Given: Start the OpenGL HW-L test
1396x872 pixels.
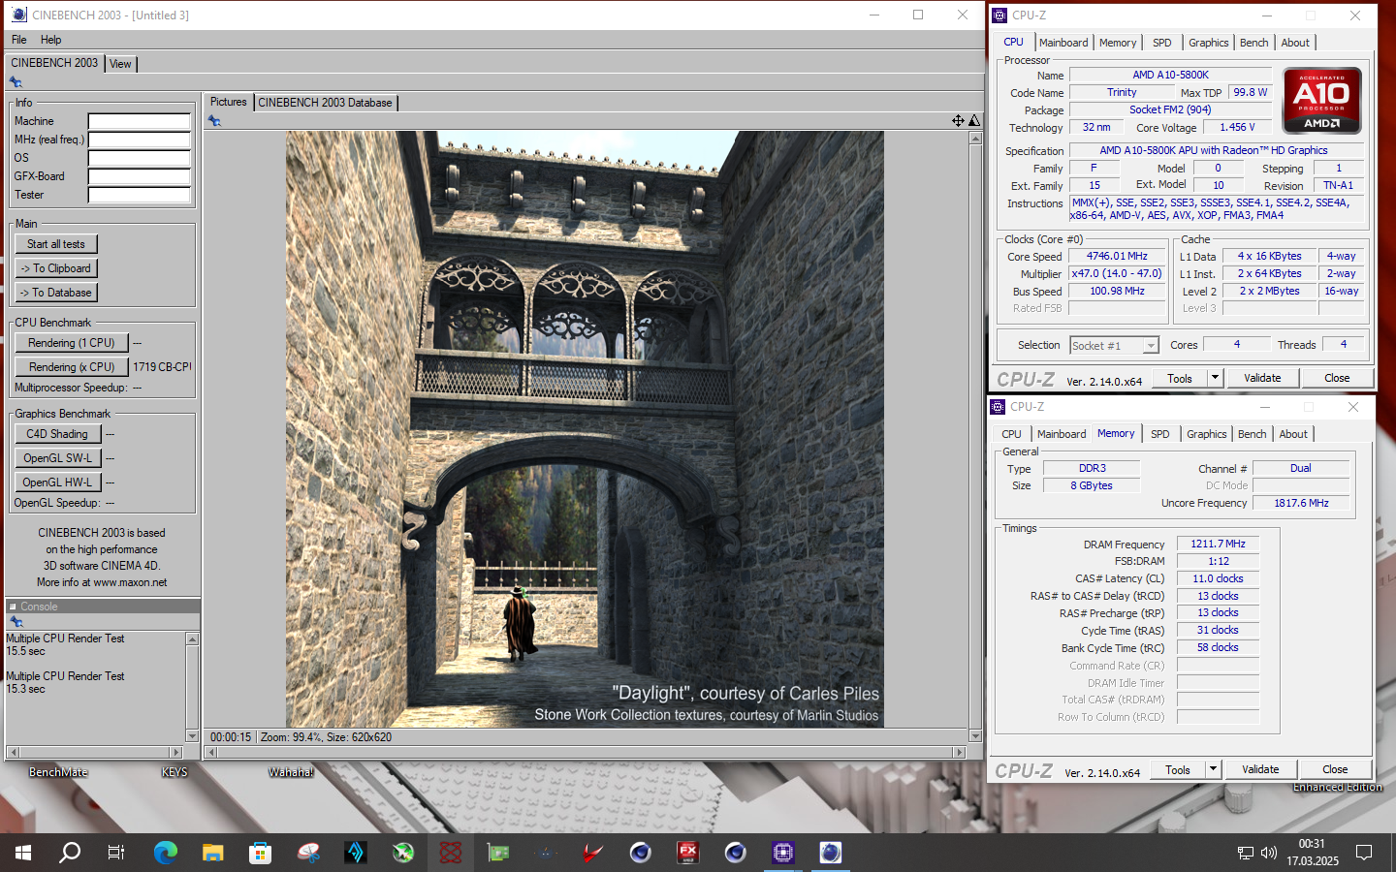Looking at the screenshot, I should pyautogui.click(x=58, y=483).
